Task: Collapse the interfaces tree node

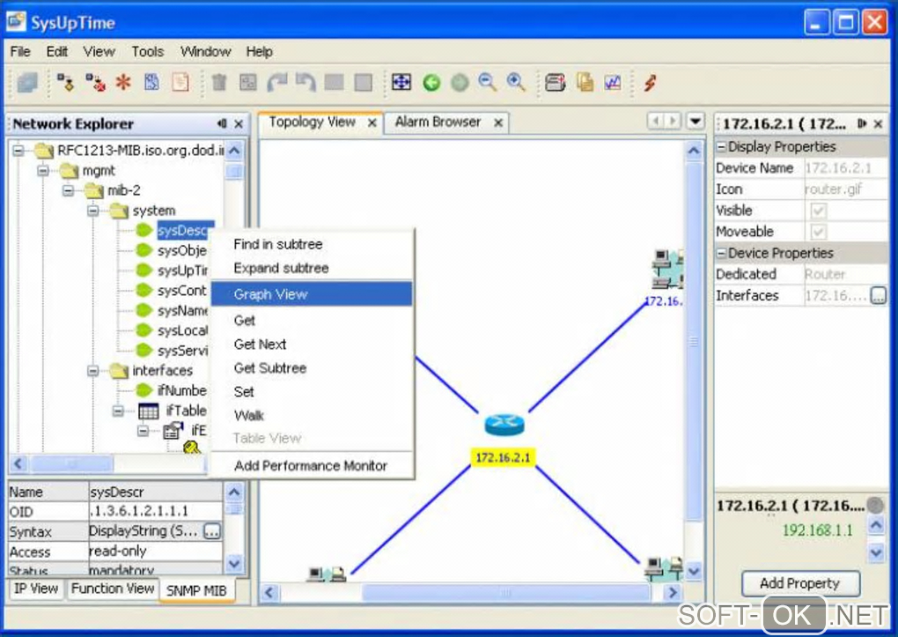Action: click(93, 371)
